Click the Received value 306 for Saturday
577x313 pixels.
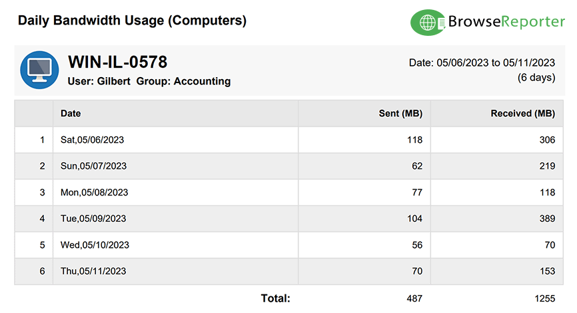point(547,140)
